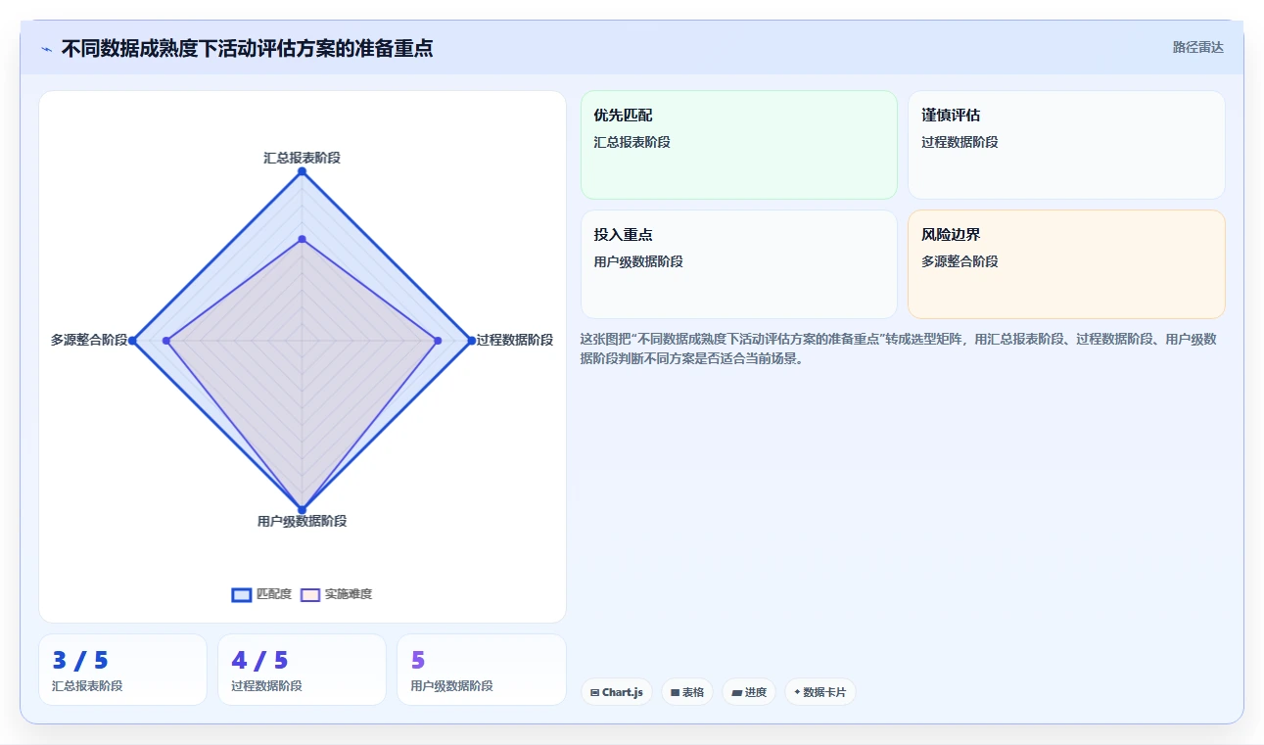
Task: Click the 匹配度 point at 多源整合阶段 axis
Action: tap(133, 341)
